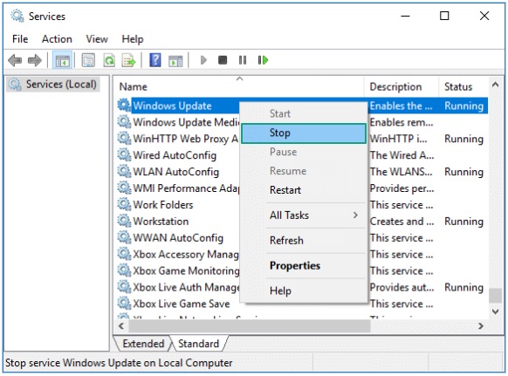Open the File menu
This screenshot has width=508, height=376.
pyautogui.click(x=20, y=39)
